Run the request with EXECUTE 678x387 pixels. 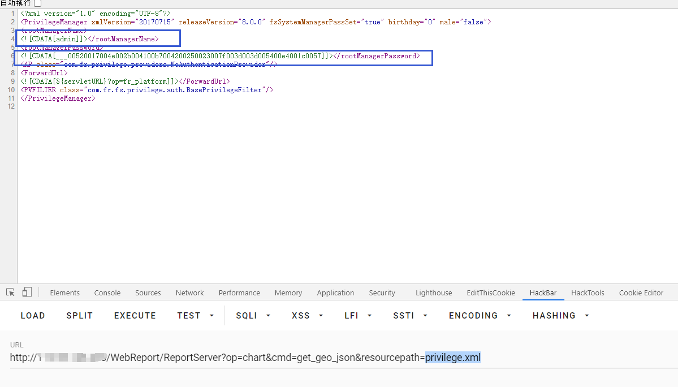pos(135,316)
